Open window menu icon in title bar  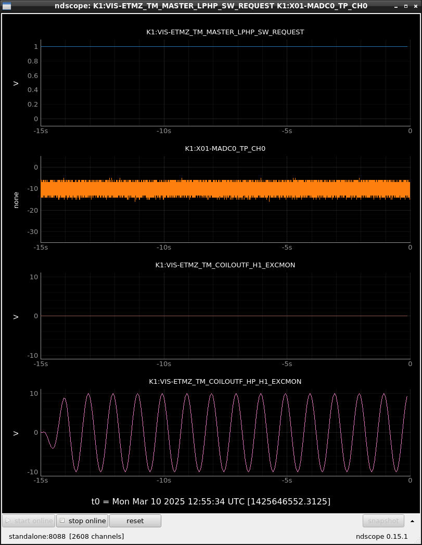[7, 6]
